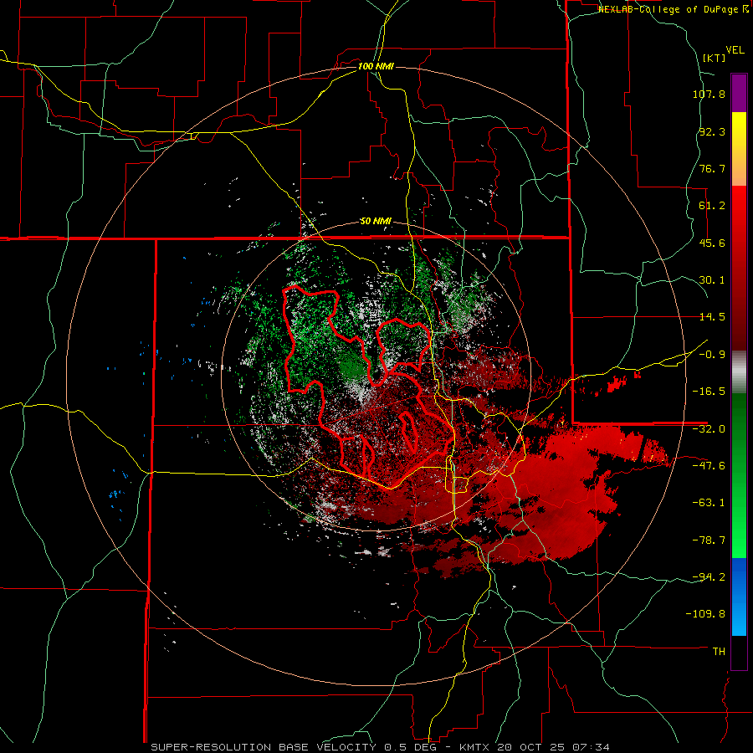The image size is (753, 753).
Task: Click the TH legend label
Action: 719,652
